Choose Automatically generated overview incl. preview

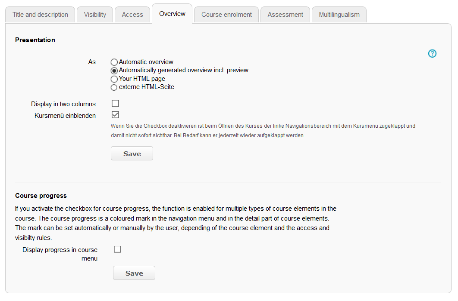[x=114, y=70]
